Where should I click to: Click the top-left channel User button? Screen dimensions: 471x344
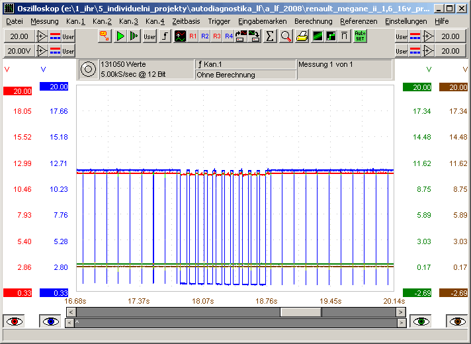68,36
